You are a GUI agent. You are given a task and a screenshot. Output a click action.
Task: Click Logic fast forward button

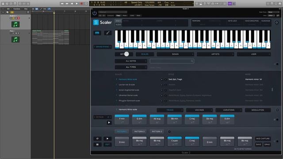(67, 4)
